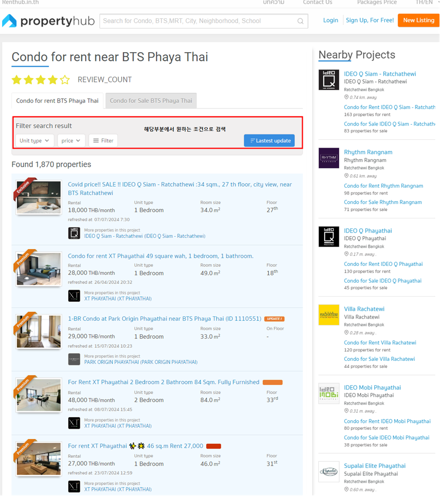This screenshot has height=498, width=440.
Task: Click the fifth empty review star
Action: tap(65, 79)
